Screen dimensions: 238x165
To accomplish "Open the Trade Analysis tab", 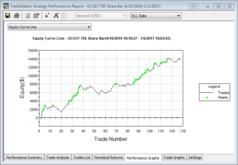I will [58, 157].
